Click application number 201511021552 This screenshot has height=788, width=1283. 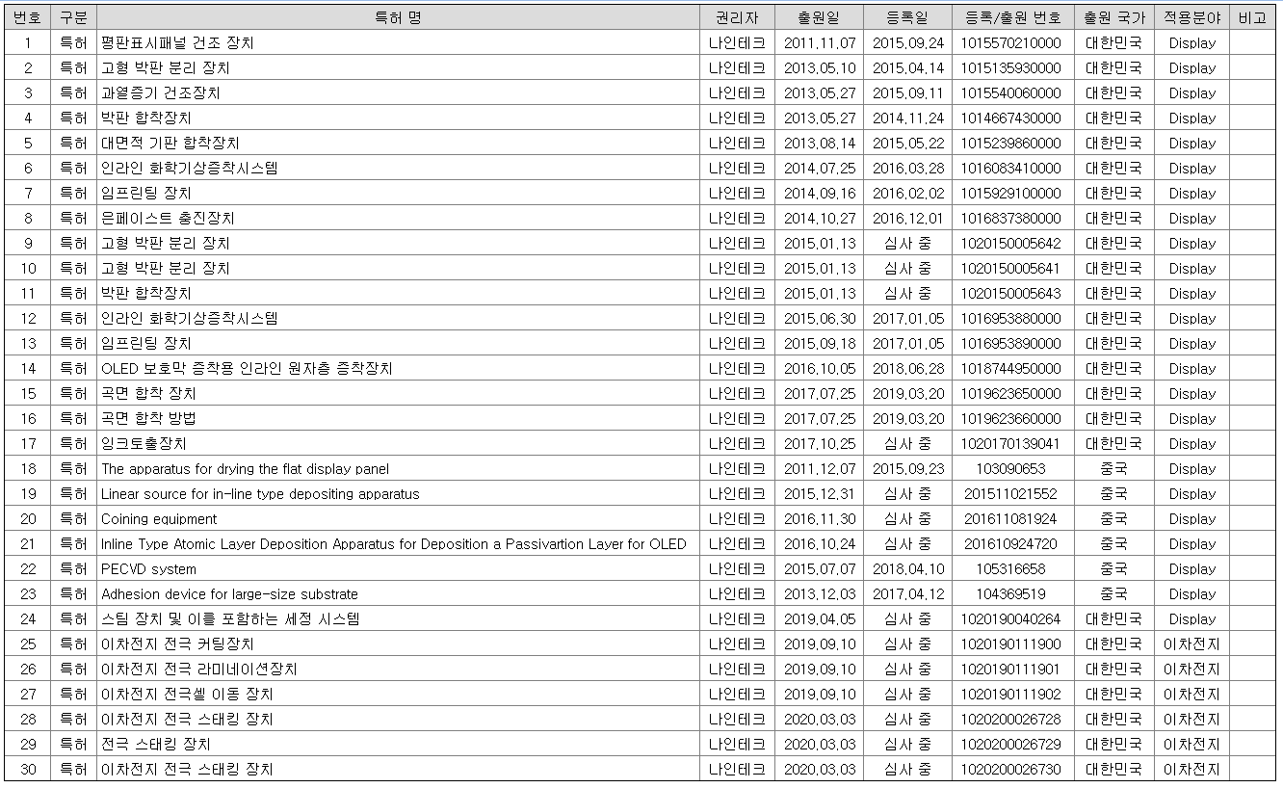[x=1011, y=494]
